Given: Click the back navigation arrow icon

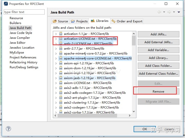Looking at the screenshot, I should tap(159, 12).
